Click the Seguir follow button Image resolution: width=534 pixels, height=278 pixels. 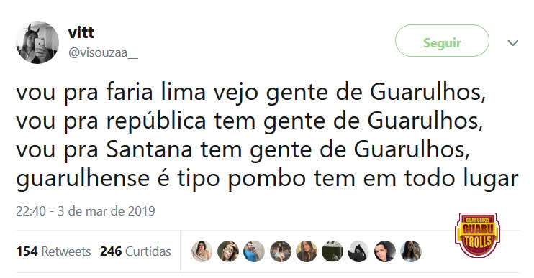(x=442, y=41)
